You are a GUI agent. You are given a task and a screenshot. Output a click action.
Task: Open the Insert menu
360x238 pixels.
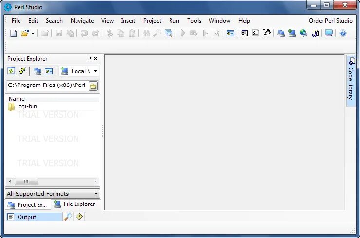click(128, 21)
